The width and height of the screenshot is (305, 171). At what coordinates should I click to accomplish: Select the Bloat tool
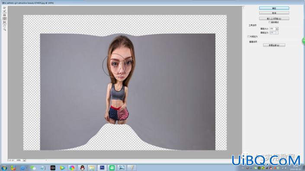click(4, 19)
